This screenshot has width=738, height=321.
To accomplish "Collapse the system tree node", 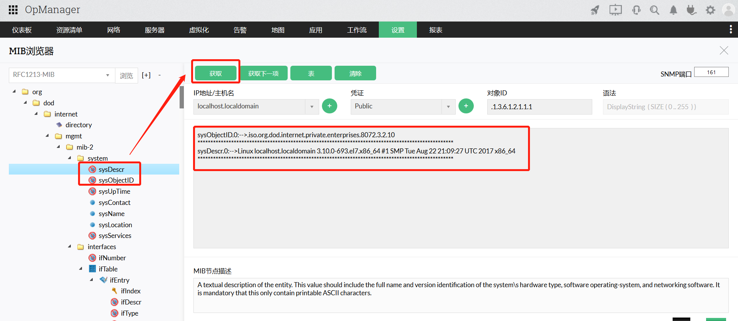I will (x=70, y=158).
